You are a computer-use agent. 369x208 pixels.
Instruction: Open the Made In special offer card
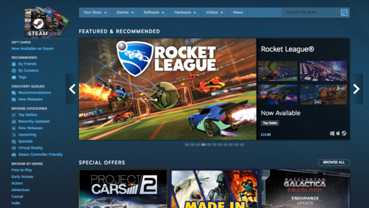214,189
